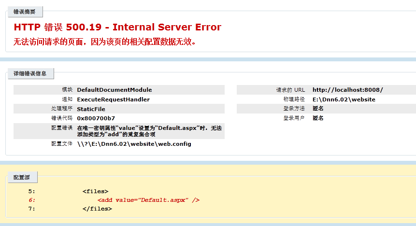Select the 配置文件 label
416x226 pixels.
pos(62,144)
